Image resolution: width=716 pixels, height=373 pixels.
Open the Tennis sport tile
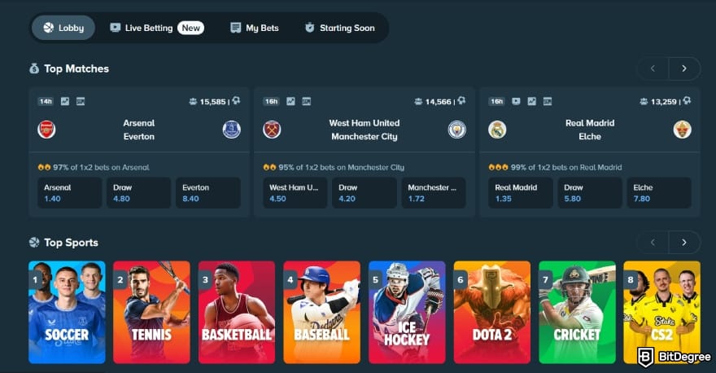coord(151,312)
